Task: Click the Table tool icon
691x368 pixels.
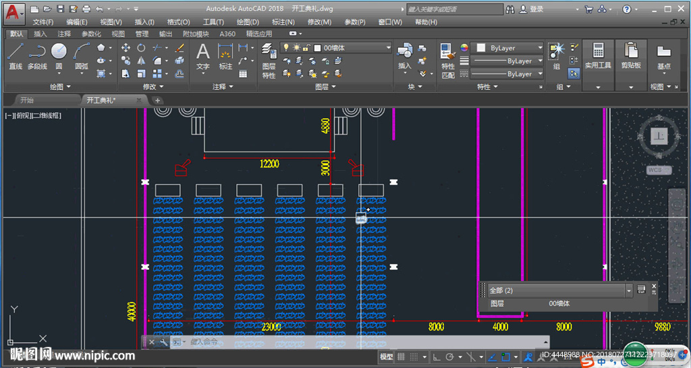Action: [243, 74]
